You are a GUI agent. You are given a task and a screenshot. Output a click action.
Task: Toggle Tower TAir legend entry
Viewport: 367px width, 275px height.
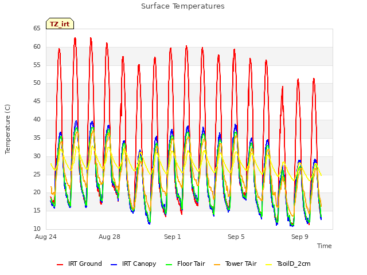coord(235,264)
